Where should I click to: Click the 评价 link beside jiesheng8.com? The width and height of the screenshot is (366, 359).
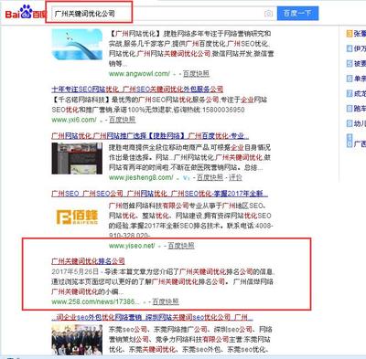tap(235, 177)
